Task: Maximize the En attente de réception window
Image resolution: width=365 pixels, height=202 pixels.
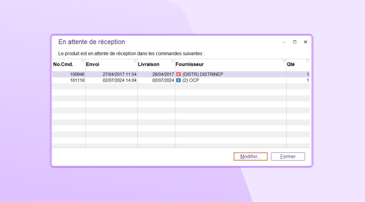Action: click(x=295, y=42)
